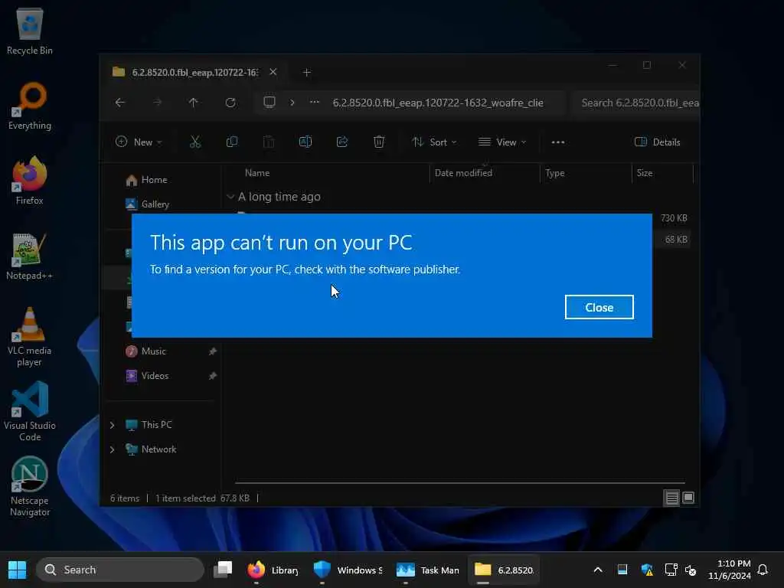Sort by Date modified column header
Screen dimensions: 784x588
(463, 173)
